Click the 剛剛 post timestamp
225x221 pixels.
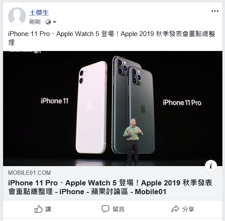click(35, 22)
